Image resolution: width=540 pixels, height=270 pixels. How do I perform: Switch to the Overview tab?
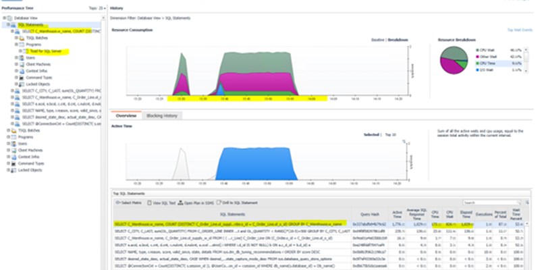[x=126, y=115]
